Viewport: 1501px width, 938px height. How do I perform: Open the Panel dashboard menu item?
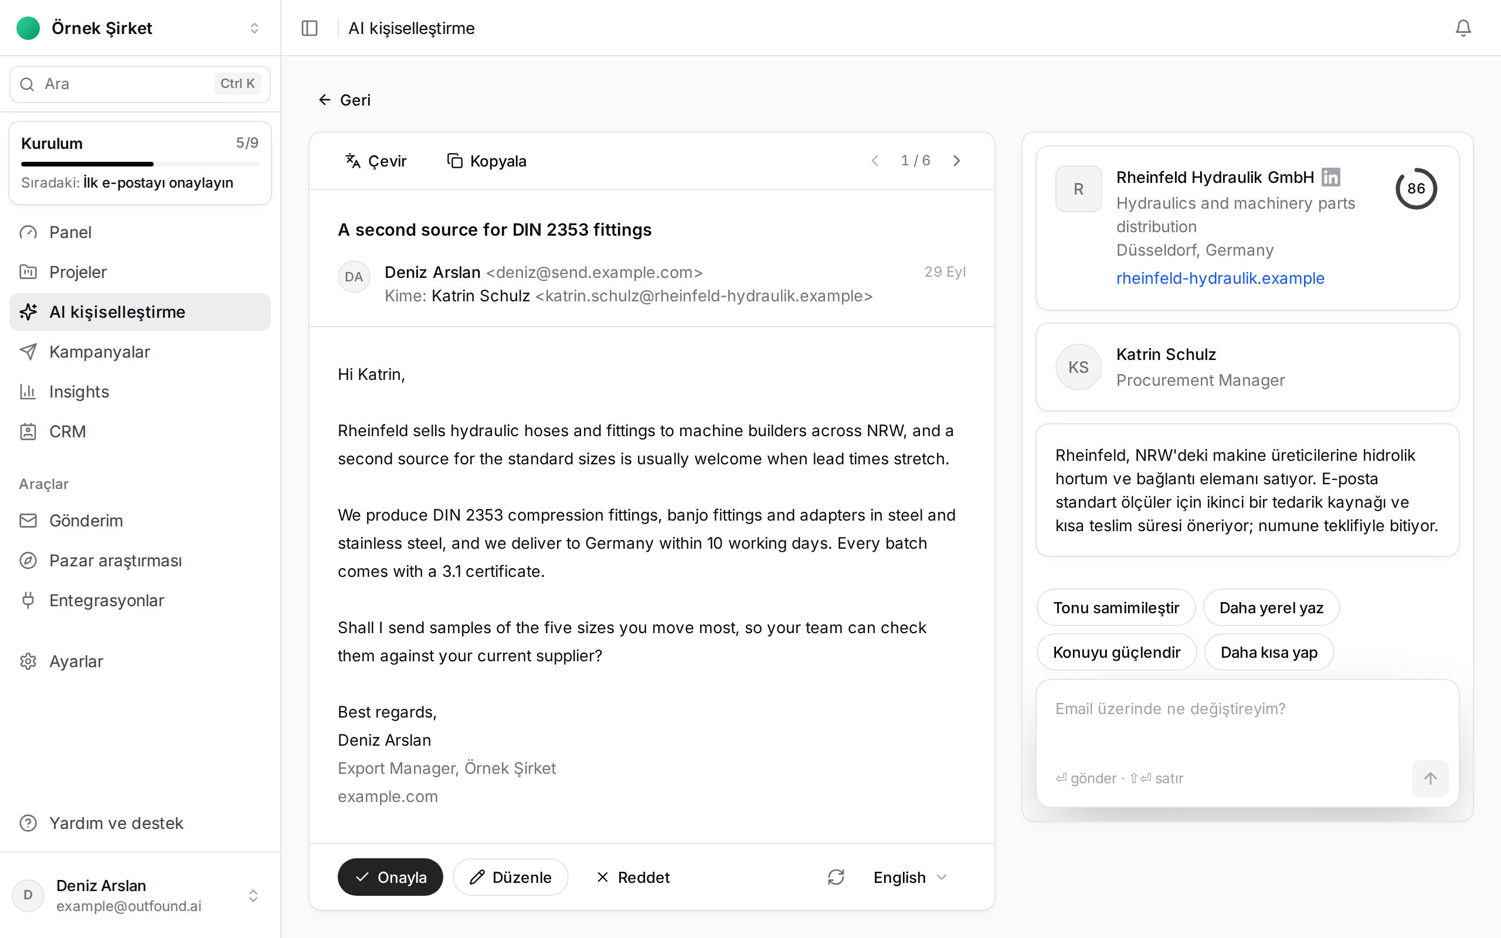(x=140, y=232)
